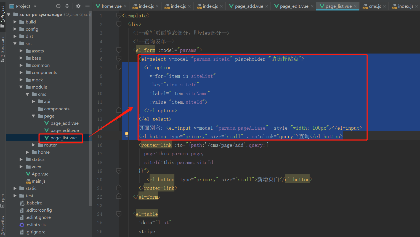The image size is (420, 237).
Task: Select page_edit.vue in the project tree
Action: tap(65, 131)
